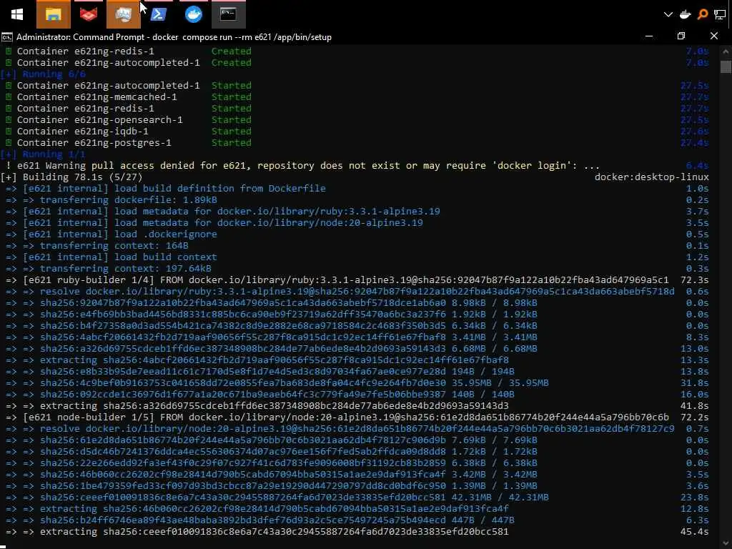Open the Command Prompt window system menu icon

pyautogui.click(x=6, y=37)
